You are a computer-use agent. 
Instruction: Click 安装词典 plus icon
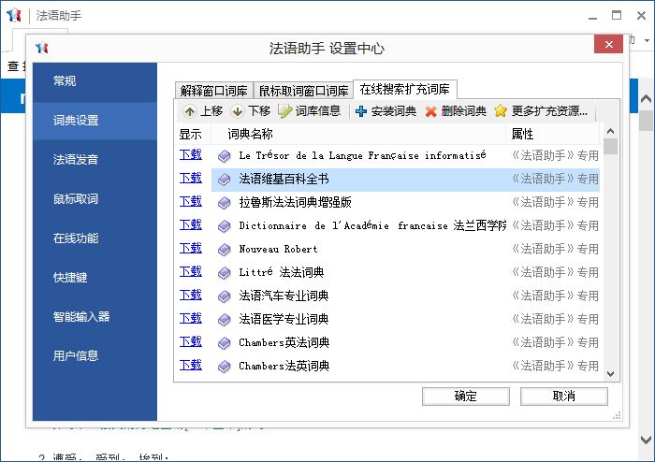(x=361, y=111)
